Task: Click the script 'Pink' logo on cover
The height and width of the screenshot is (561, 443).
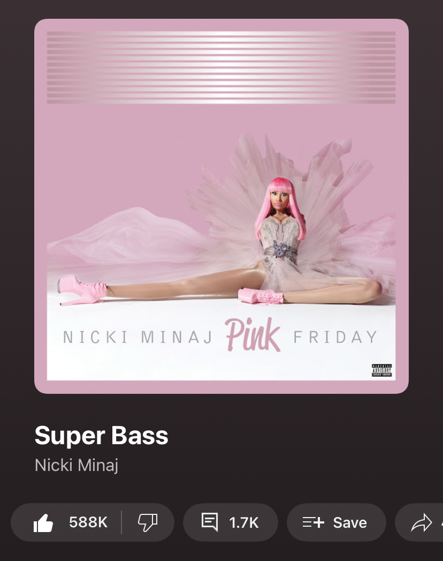Action: tap(253, 335)
